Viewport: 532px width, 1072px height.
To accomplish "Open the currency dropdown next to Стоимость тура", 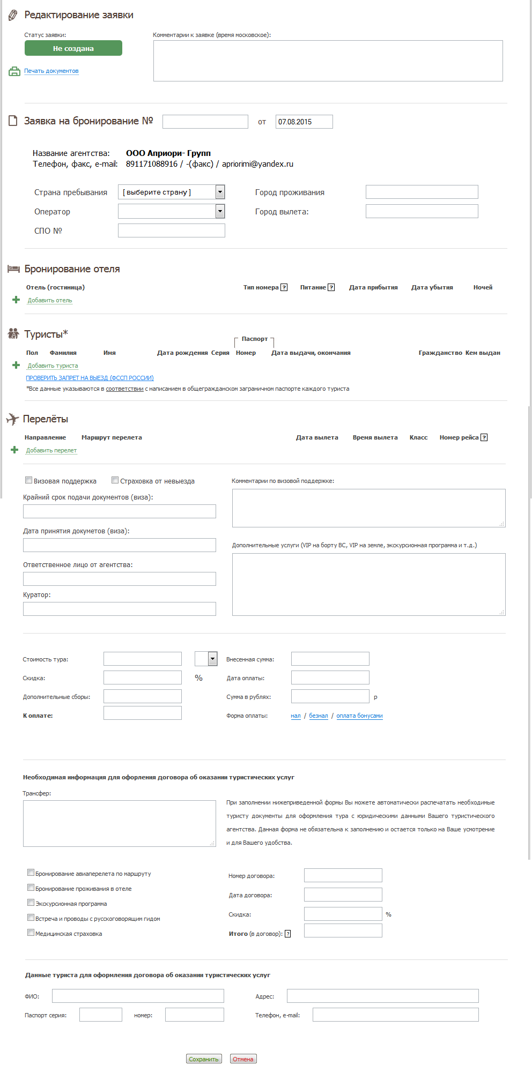I will 212,659.
